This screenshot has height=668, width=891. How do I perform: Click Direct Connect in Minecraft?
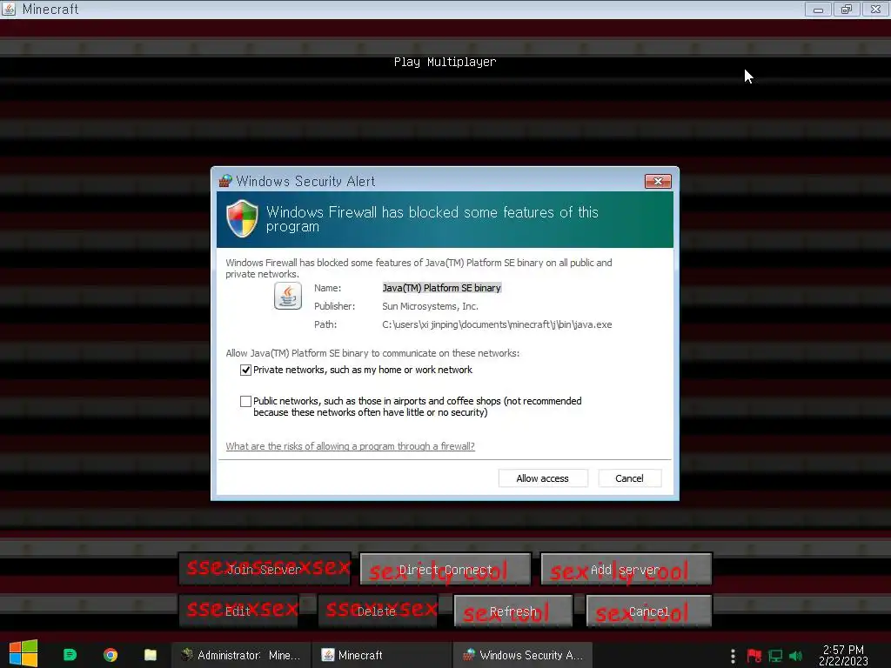click(x=445, y=569)
